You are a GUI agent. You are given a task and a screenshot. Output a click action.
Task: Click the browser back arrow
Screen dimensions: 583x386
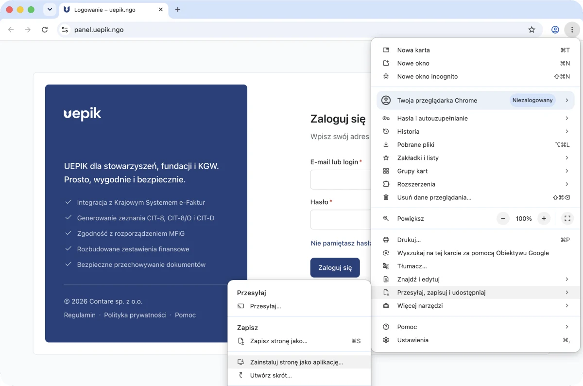coord(11,30)
